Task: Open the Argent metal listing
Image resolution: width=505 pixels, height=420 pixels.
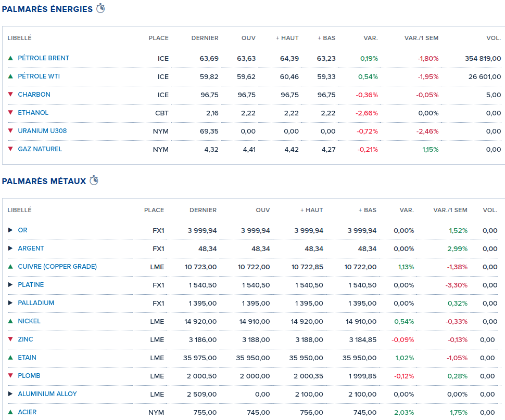Action: pyautogui.click(x=31, y=248)
